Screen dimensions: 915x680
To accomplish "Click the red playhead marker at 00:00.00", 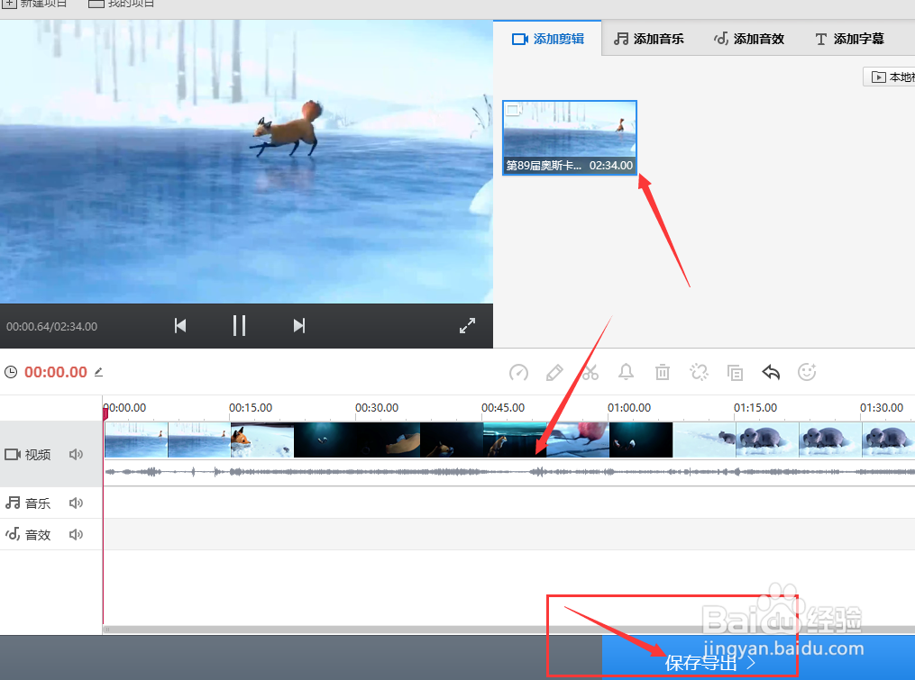I will tap(105, 413).
